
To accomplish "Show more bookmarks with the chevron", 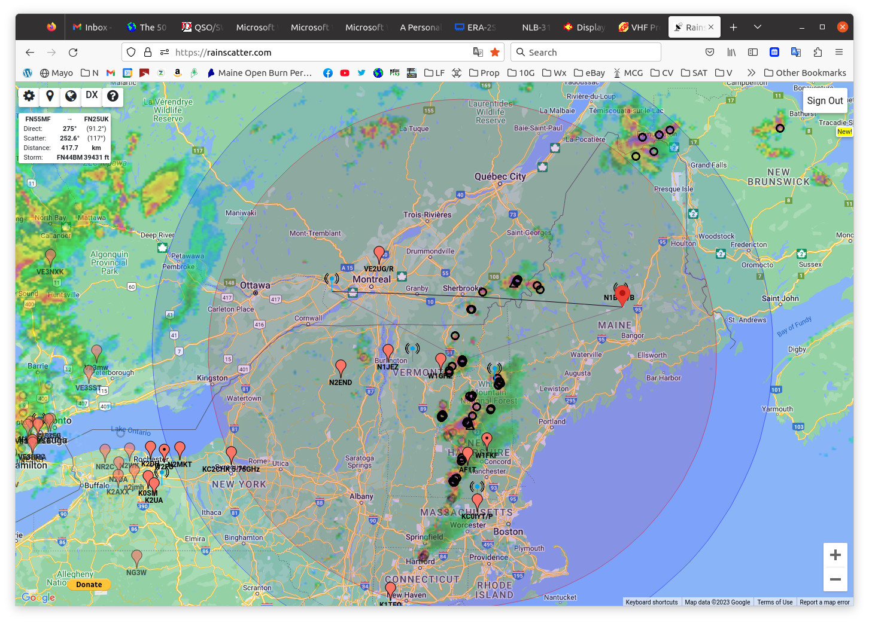I will 751,73.
